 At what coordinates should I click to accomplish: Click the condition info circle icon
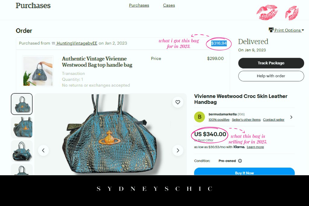coord(240,161)
